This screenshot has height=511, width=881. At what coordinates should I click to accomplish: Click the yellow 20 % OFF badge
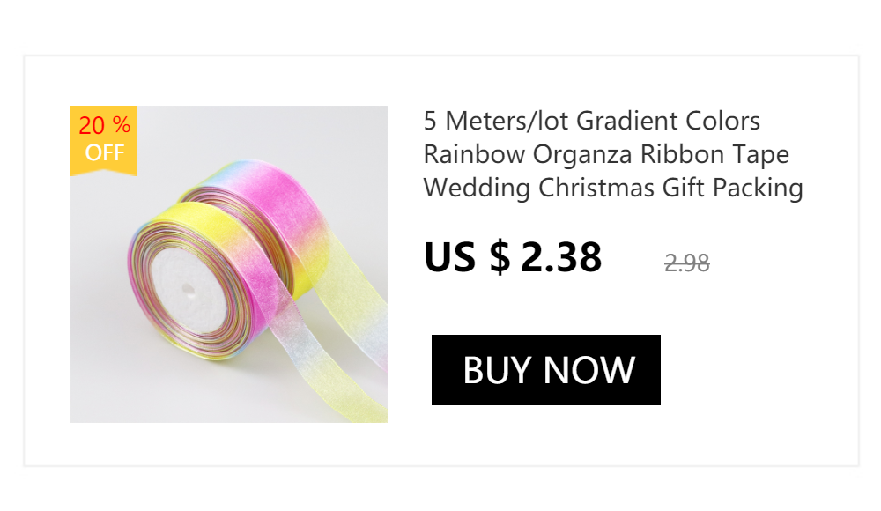click(104, 141)
